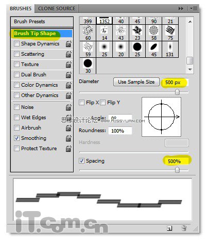Select the 399 brush preset
The image size is (207, 241).
click(88, 21)
